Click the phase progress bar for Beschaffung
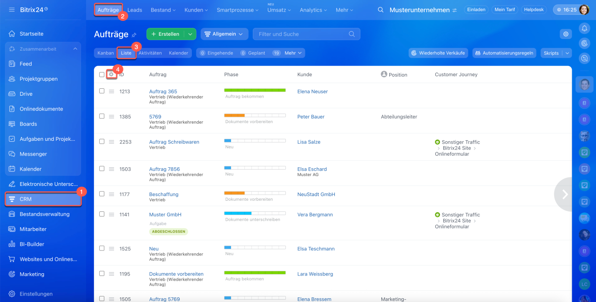Screen dimensions: 596x302 tap(255, 193)
